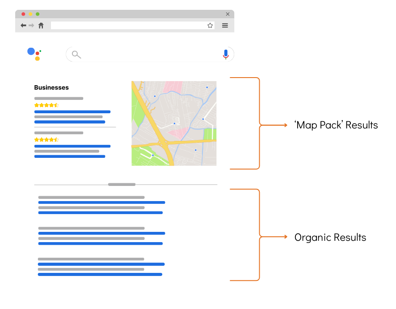Click the browser forward arrow
The width and height of the screenshot is (396, 309).
[x=31, y=25]
